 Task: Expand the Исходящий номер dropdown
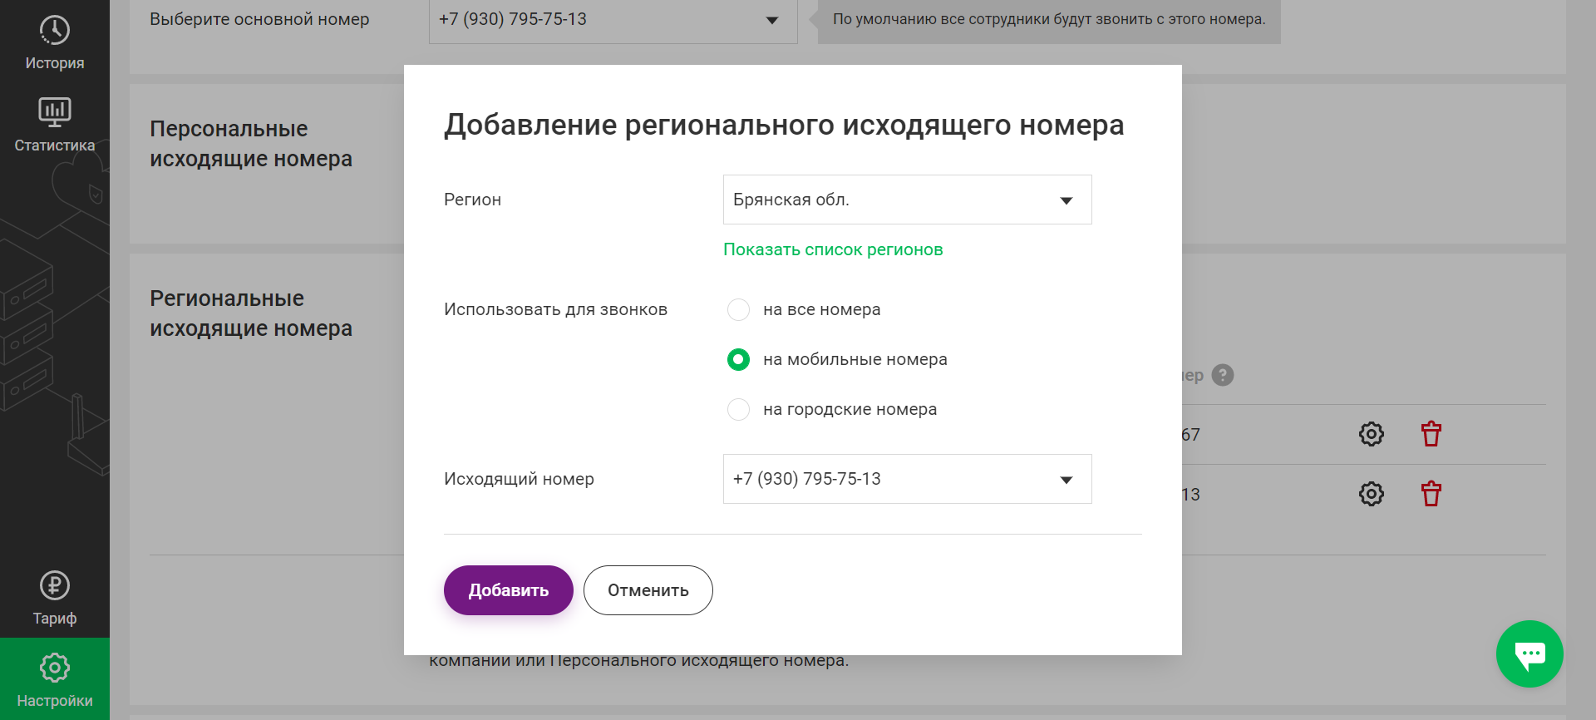pos(907,479)
